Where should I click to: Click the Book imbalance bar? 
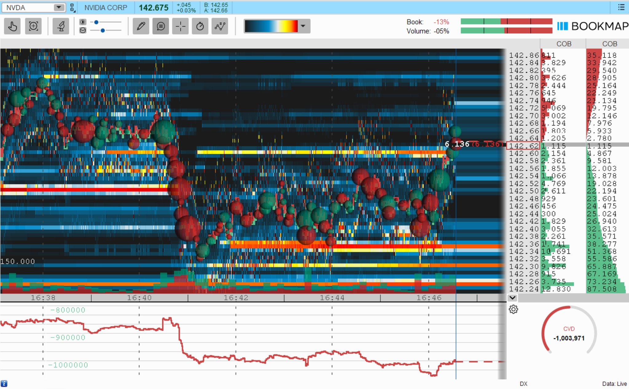point(506,21)
